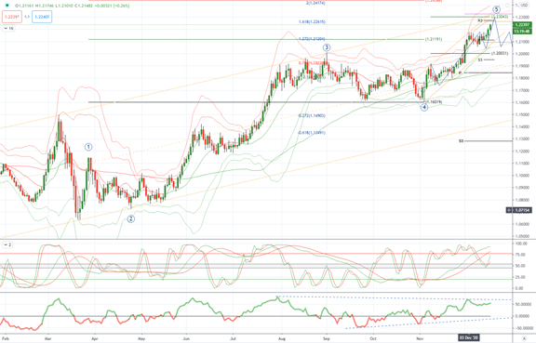Click the 1.10000 price axis label

pos(523,176)
